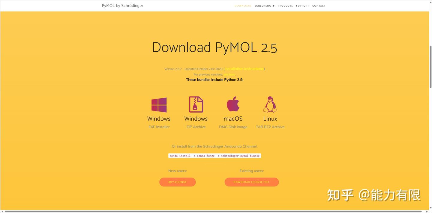This screenshot has width=432, height=213.
Task: Click the 'Linux' heading text
Action: pos(270,119)
